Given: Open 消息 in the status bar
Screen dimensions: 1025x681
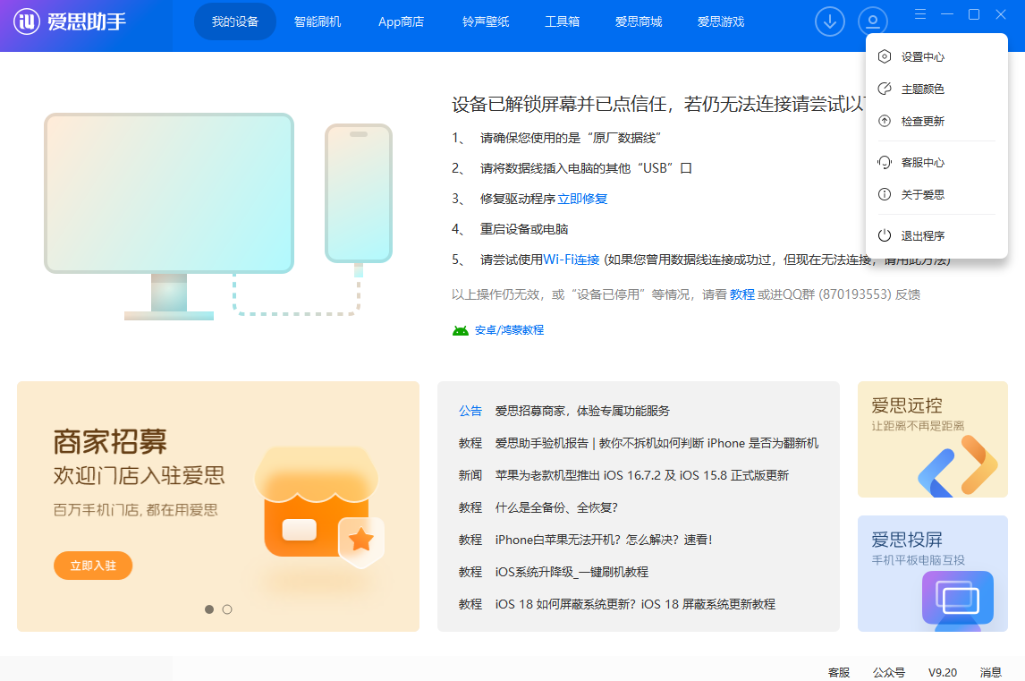Looking at the screenshot, I should tap(990, 672).
